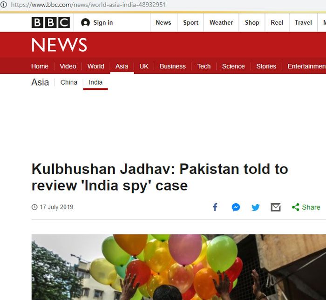This screenshot has height=300, width=326.
Task: Select the India sub-section tab
Action: [x=95, y=82]
